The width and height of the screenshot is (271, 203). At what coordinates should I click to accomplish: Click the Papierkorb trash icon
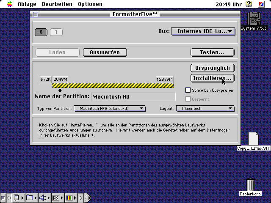250,184
